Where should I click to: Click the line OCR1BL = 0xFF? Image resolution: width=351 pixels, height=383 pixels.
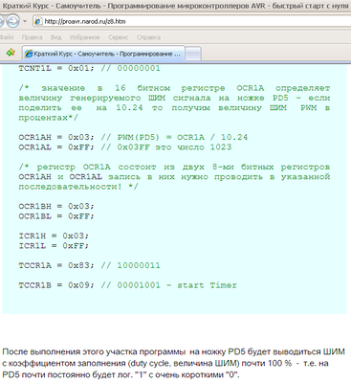pyautogui.click(x=56, y=216)
